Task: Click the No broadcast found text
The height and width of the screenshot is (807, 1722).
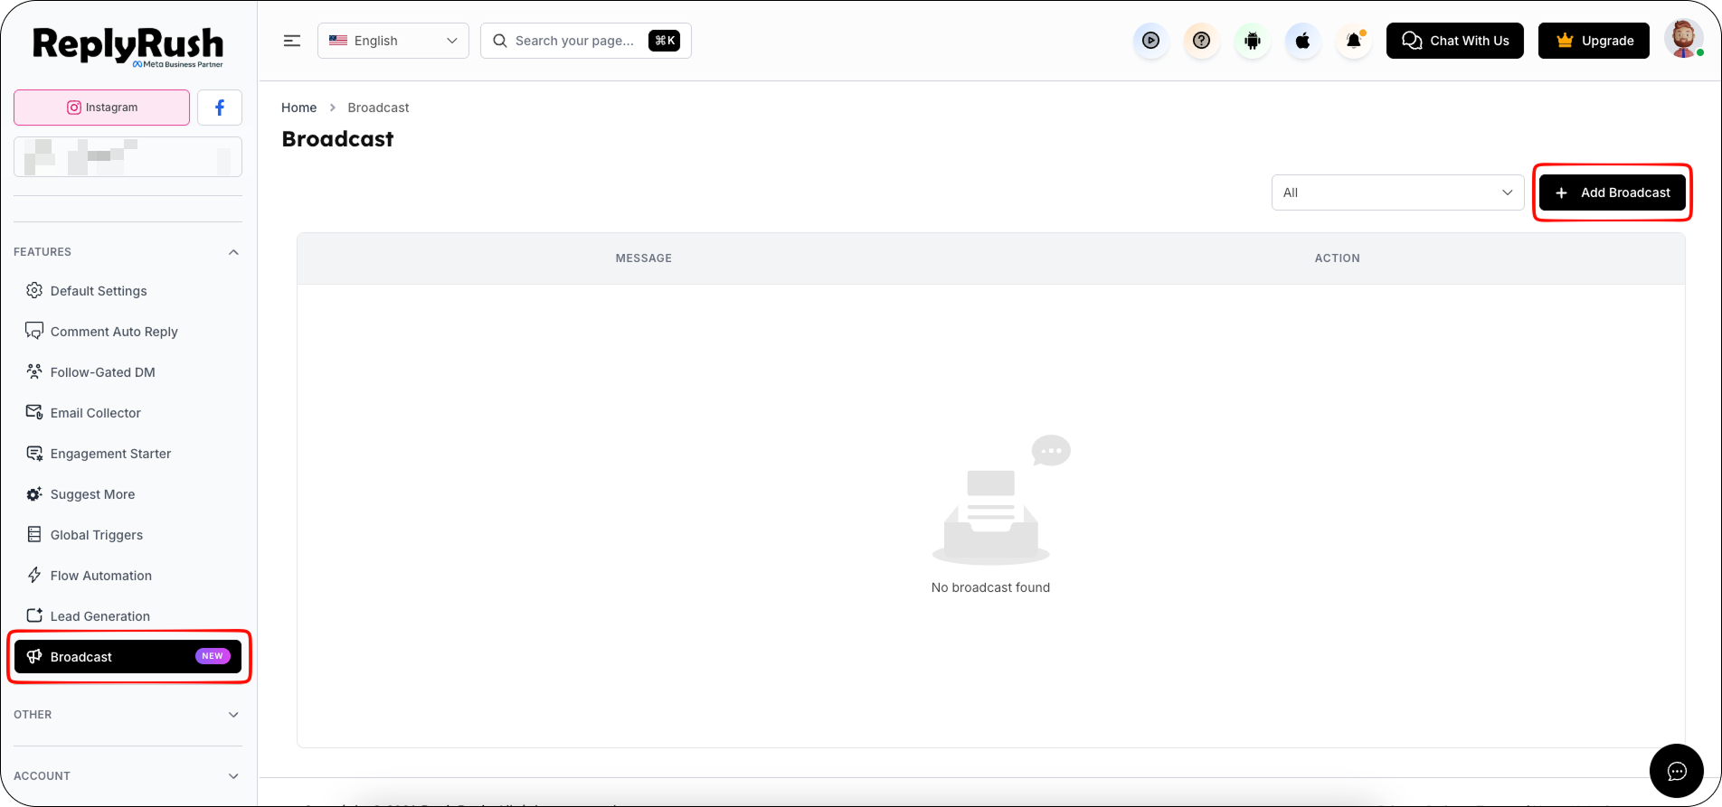Action: [991, 587]
